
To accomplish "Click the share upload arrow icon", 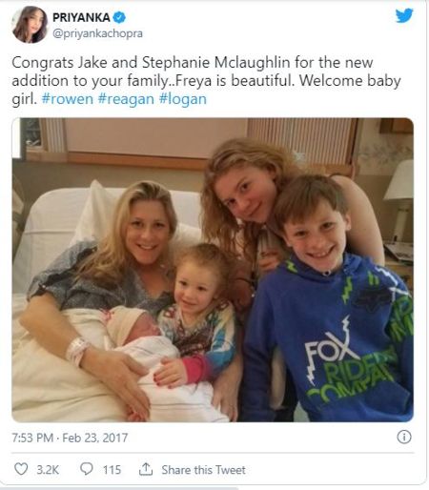I will pyautogui.click(x=146, y=469).
